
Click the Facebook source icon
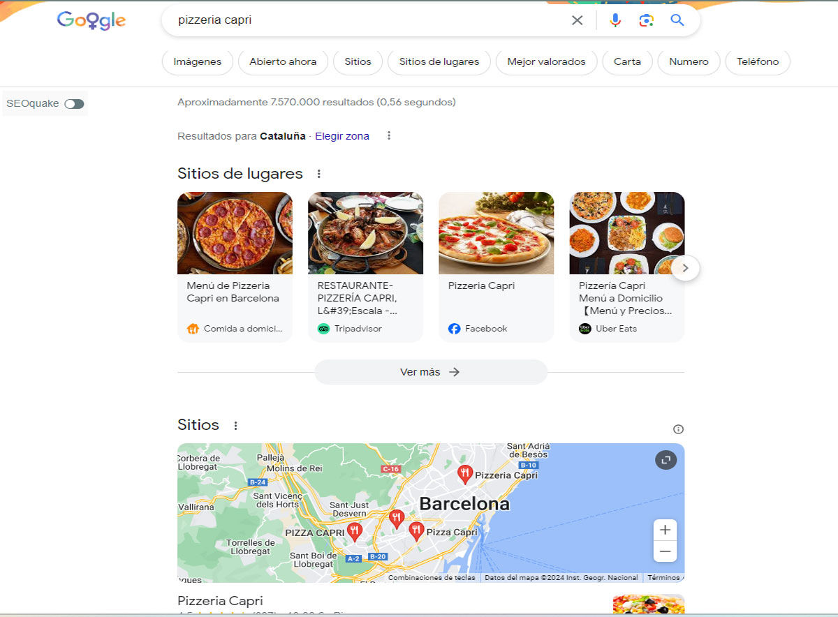click(x=454, y=329)
